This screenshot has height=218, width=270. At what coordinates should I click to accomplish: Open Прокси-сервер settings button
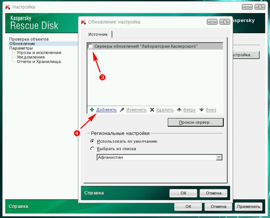pos(196,122)
